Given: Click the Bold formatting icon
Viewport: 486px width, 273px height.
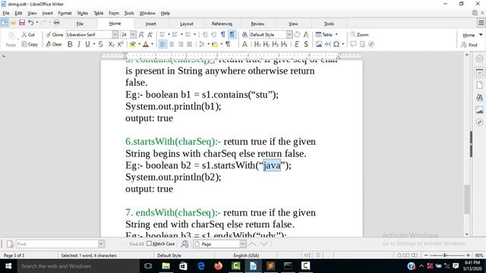Looking at the screenshot, I should (70, 44).
